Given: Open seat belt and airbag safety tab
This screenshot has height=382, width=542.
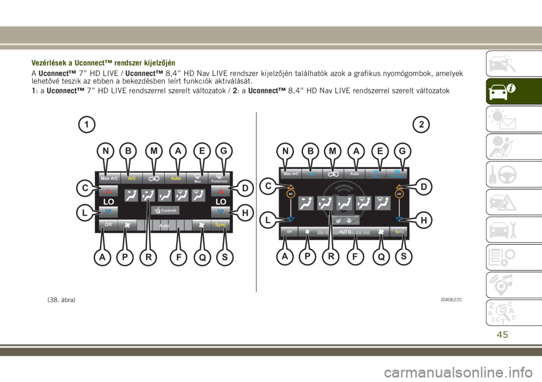Looking at the screenshot, I should 514,146.
